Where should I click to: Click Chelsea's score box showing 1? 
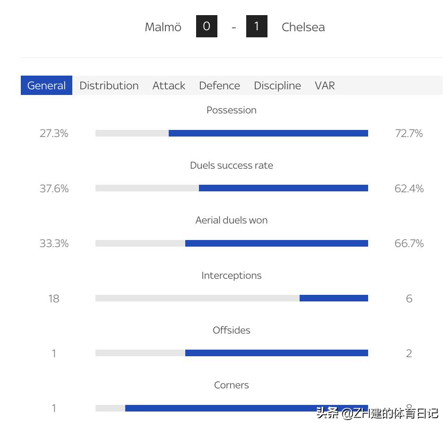tap(257, 26)
